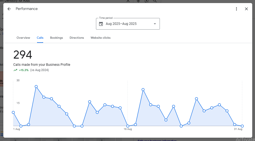View the Website clicks tab
Screen dimensions: 255x141
(100, 38)
